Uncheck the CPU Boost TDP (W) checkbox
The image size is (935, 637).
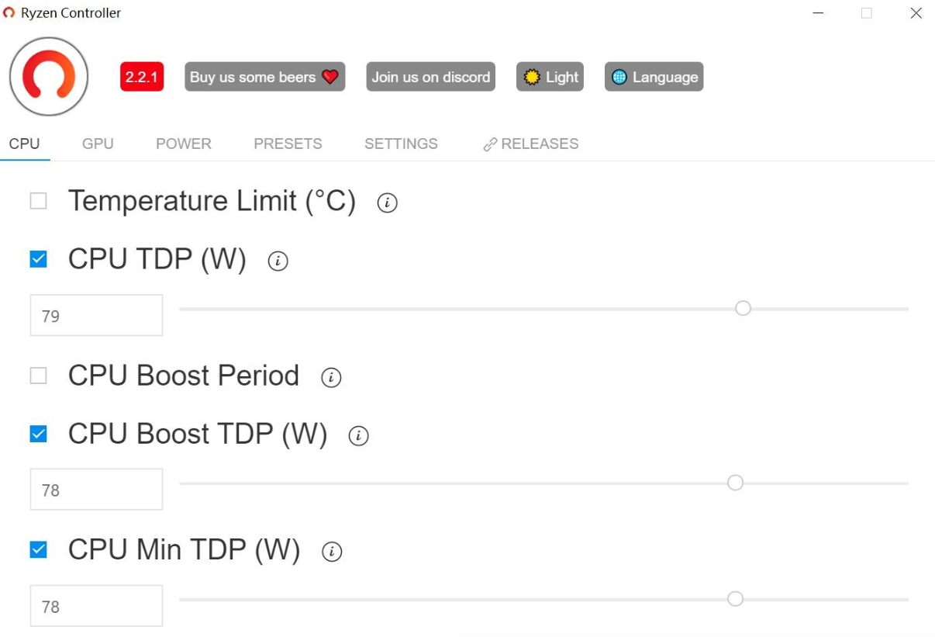tap(38, 434)
